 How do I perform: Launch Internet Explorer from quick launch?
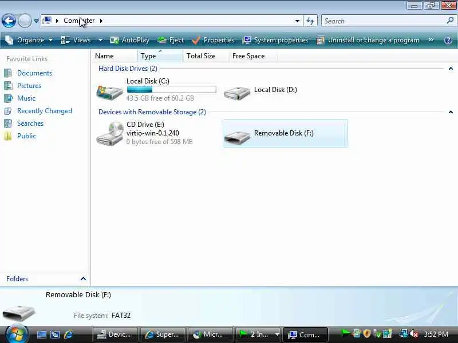click(68, 334)
